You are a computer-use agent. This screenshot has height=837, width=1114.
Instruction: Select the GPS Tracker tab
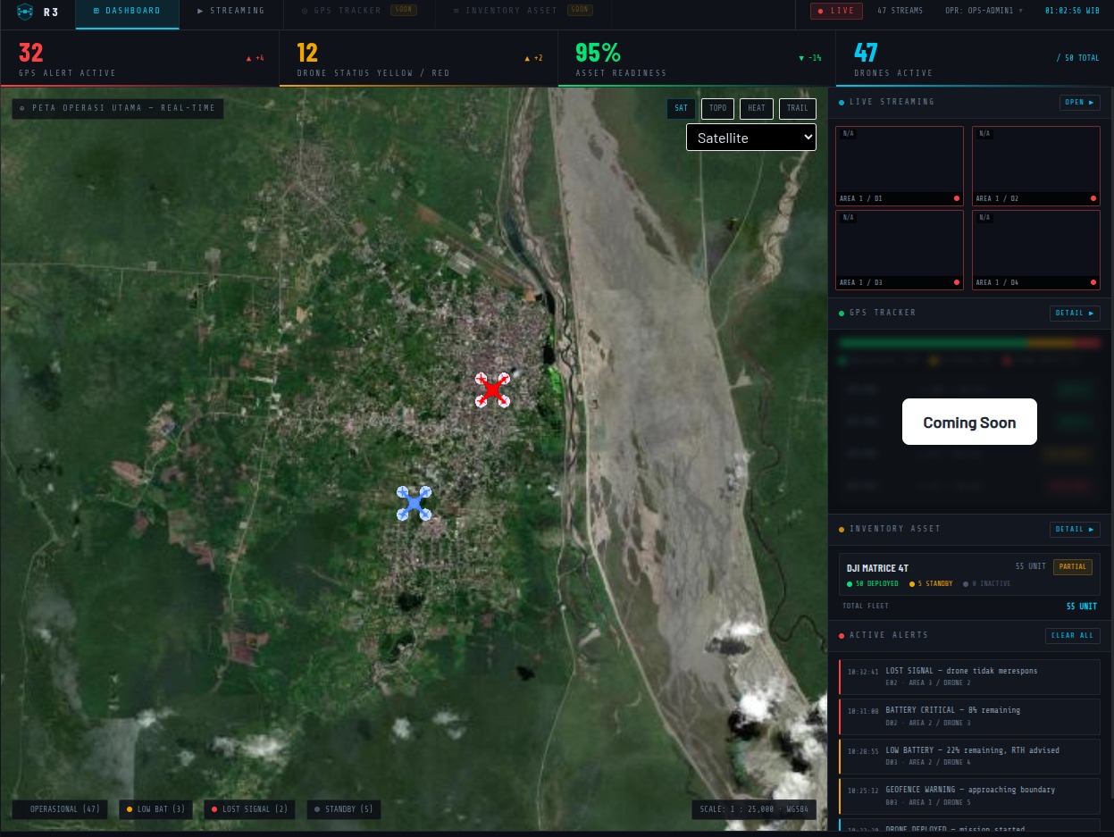[x=359, y=11]
